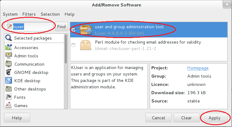Open the GNOME desktop footprint icon
Image resolution: width=232 pixels, height=127 pixels.
[9, 72]
